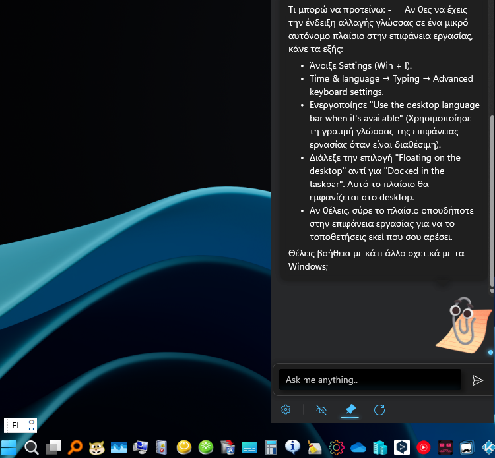The image size is (495, 458).
Task: Open the on-screen keyboard taskbar icon
Action: 249,447
